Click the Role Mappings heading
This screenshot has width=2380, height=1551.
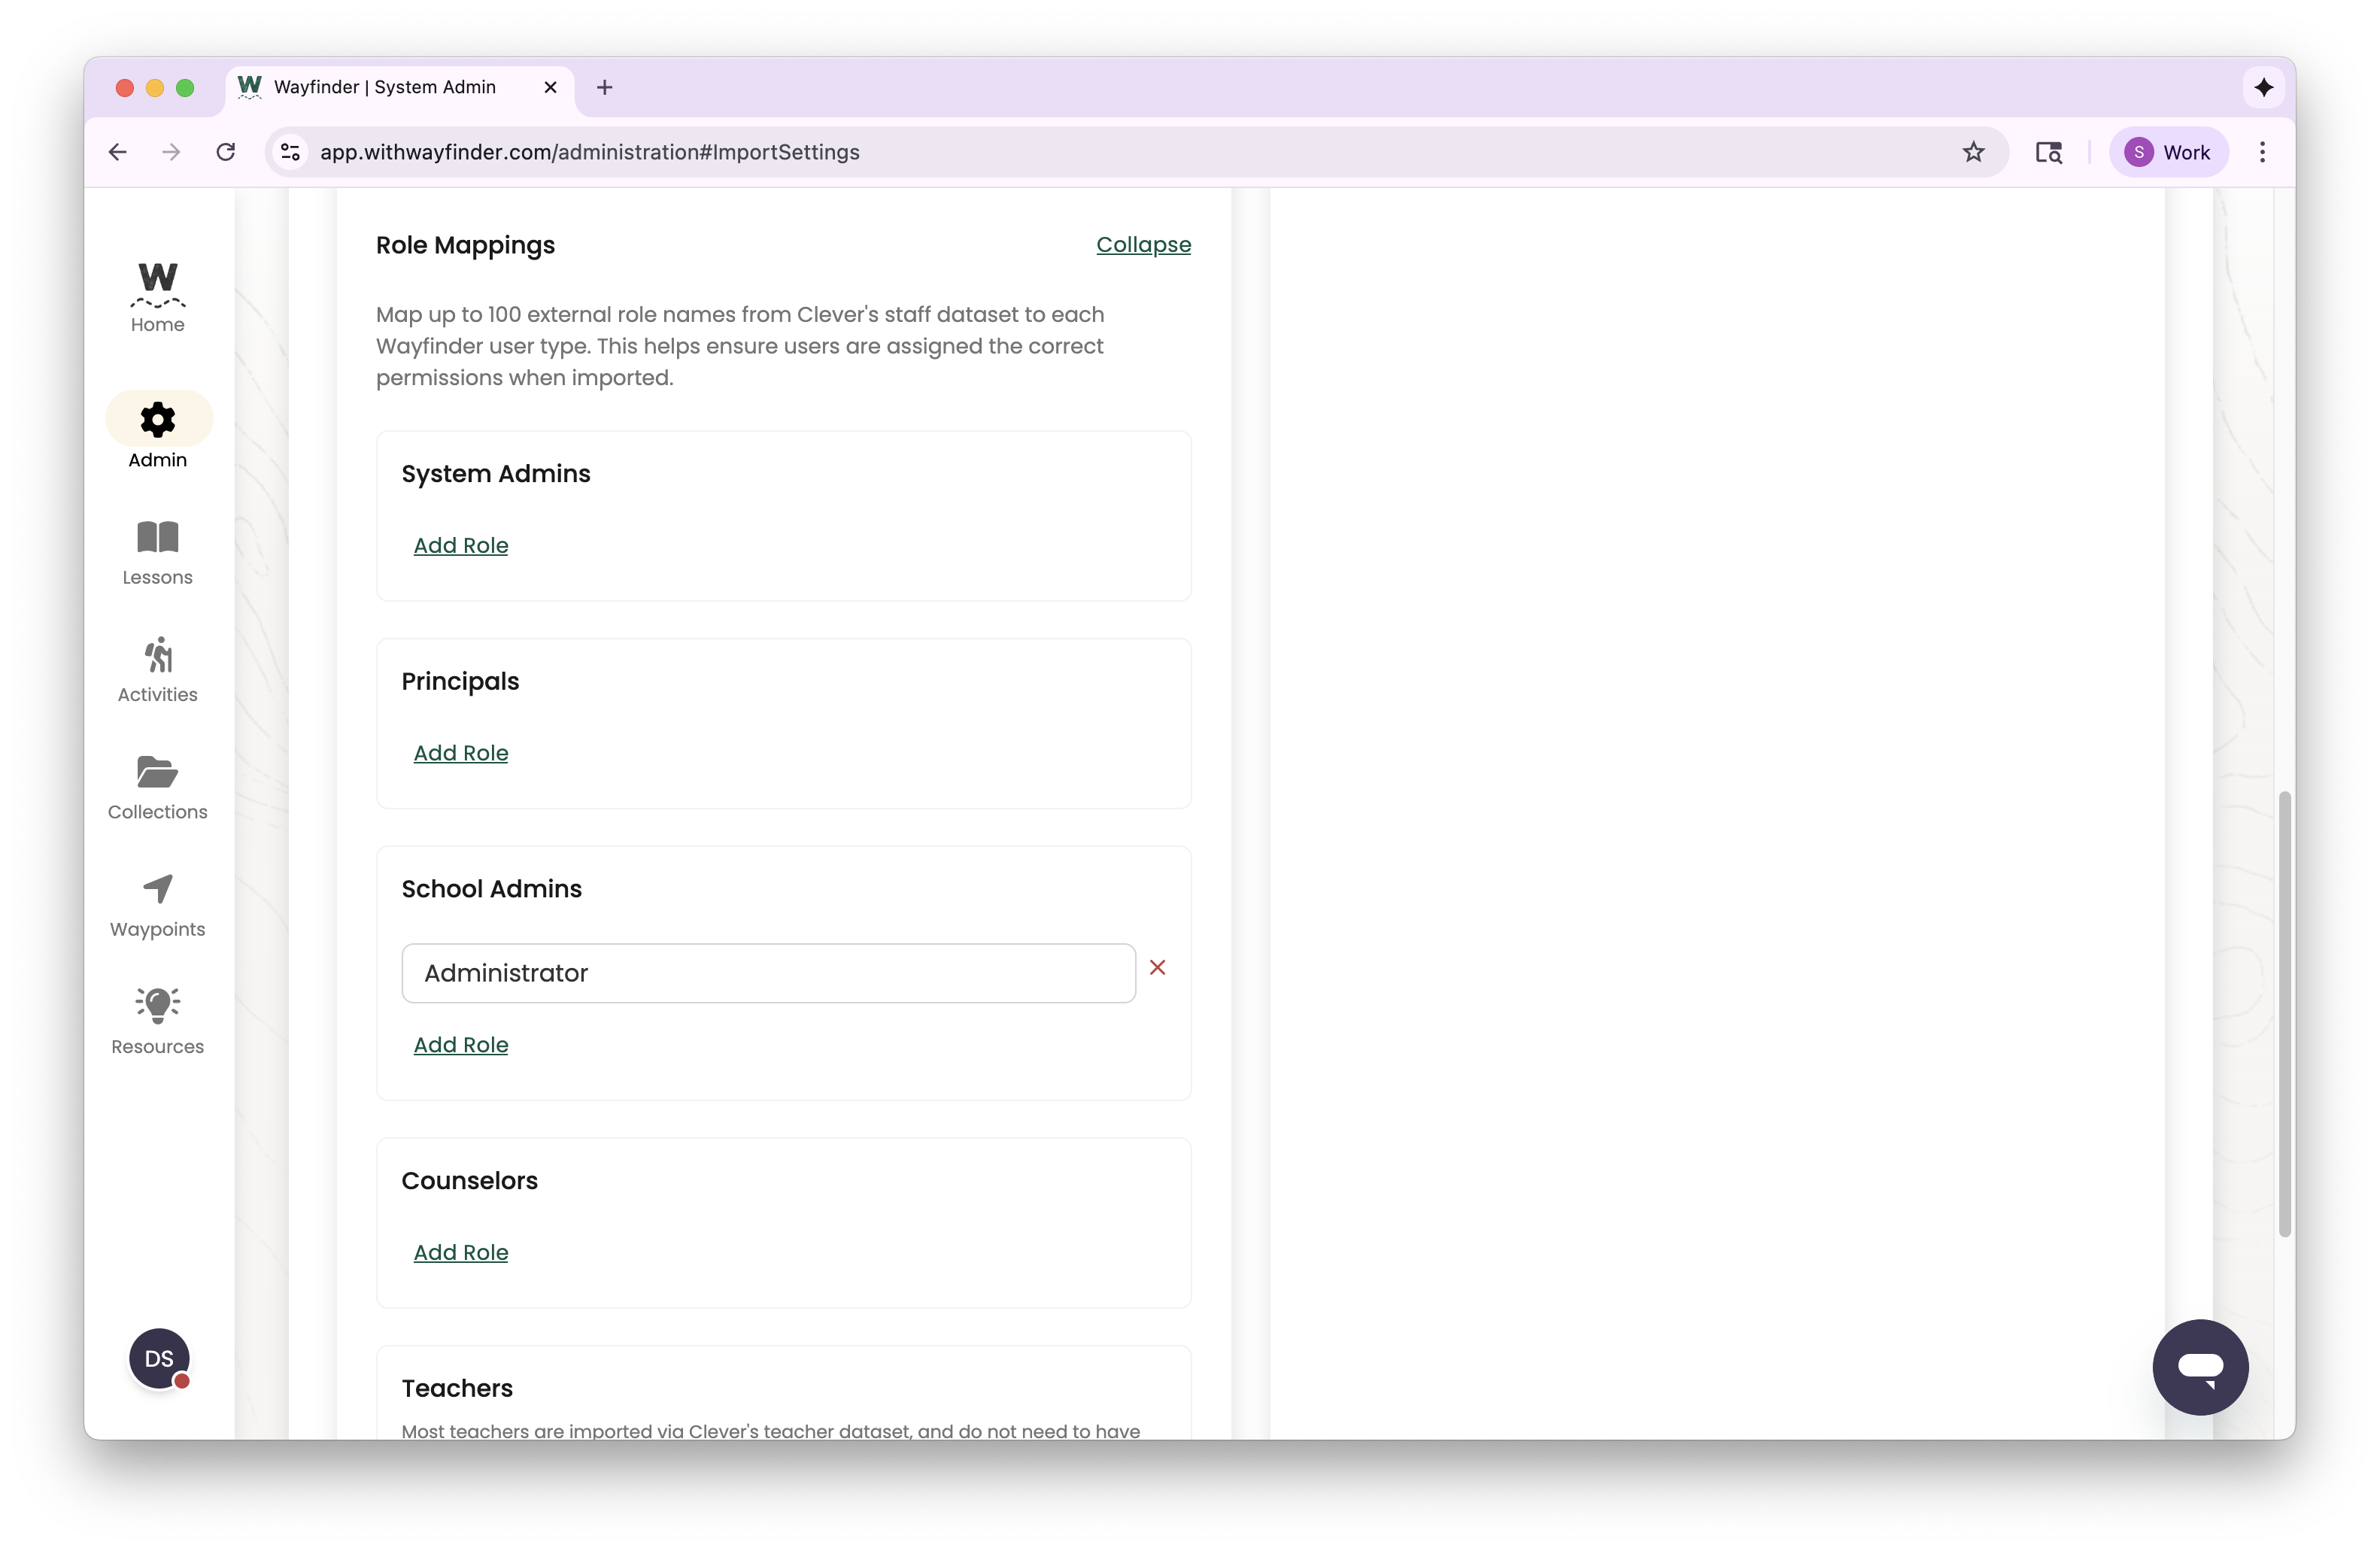465,245
